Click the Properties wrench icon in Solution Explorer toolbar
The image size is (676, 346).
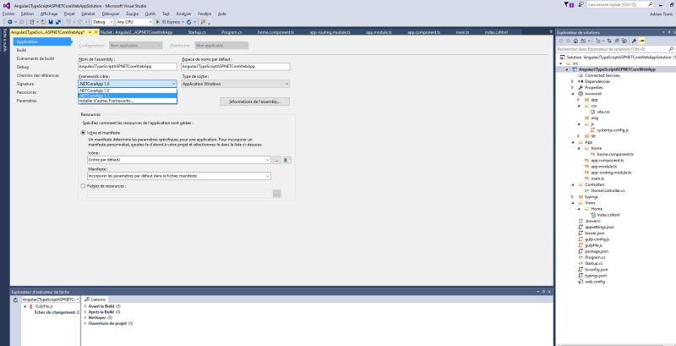(x=634, y=41)
